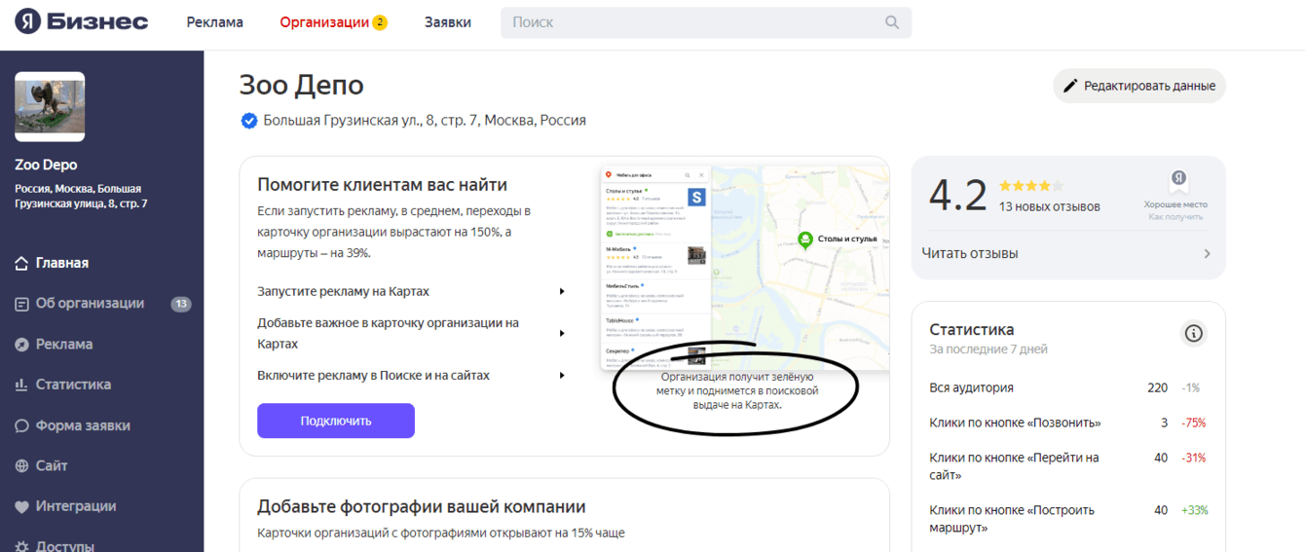
Task: Click the Редактировать данные button
Action: point(1139,86)
